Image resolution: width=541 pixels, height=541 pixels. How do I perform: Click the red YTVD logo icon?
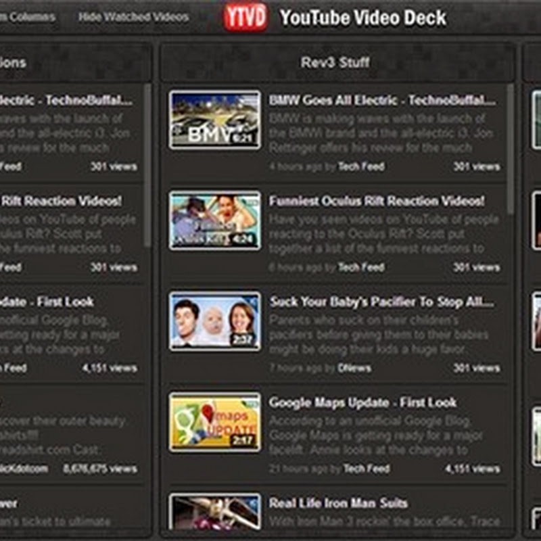245,17
